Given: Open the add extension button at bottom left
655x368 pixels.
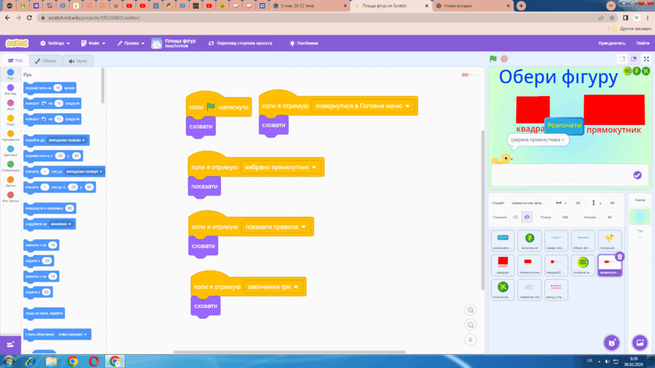Looking at the screenshot, I should coord(10,344).
